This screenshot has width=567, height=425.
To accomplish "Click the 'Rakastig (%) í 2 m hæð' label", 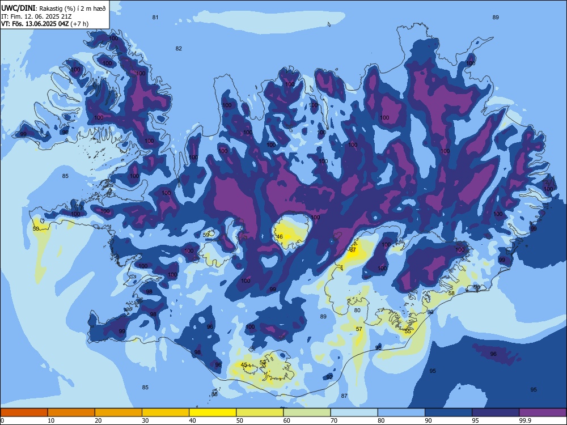I will tap(73, 8).
